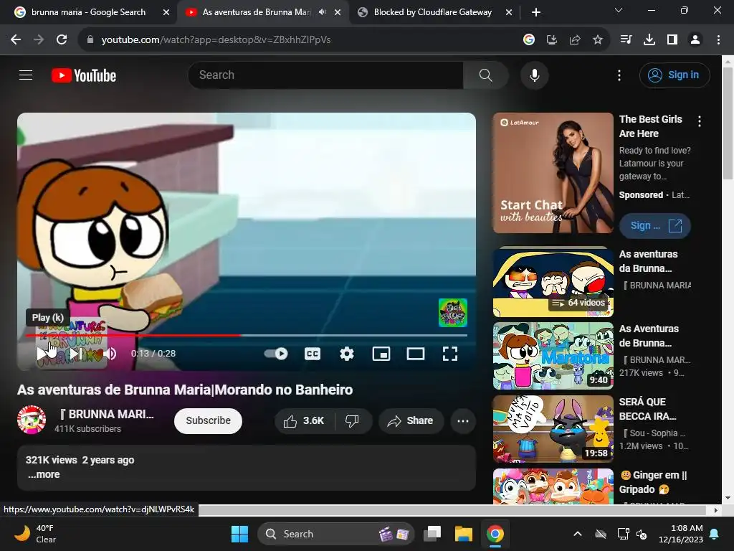Install app icon in address bar
This screenshot has width=734, height=551.
[551, 40]
